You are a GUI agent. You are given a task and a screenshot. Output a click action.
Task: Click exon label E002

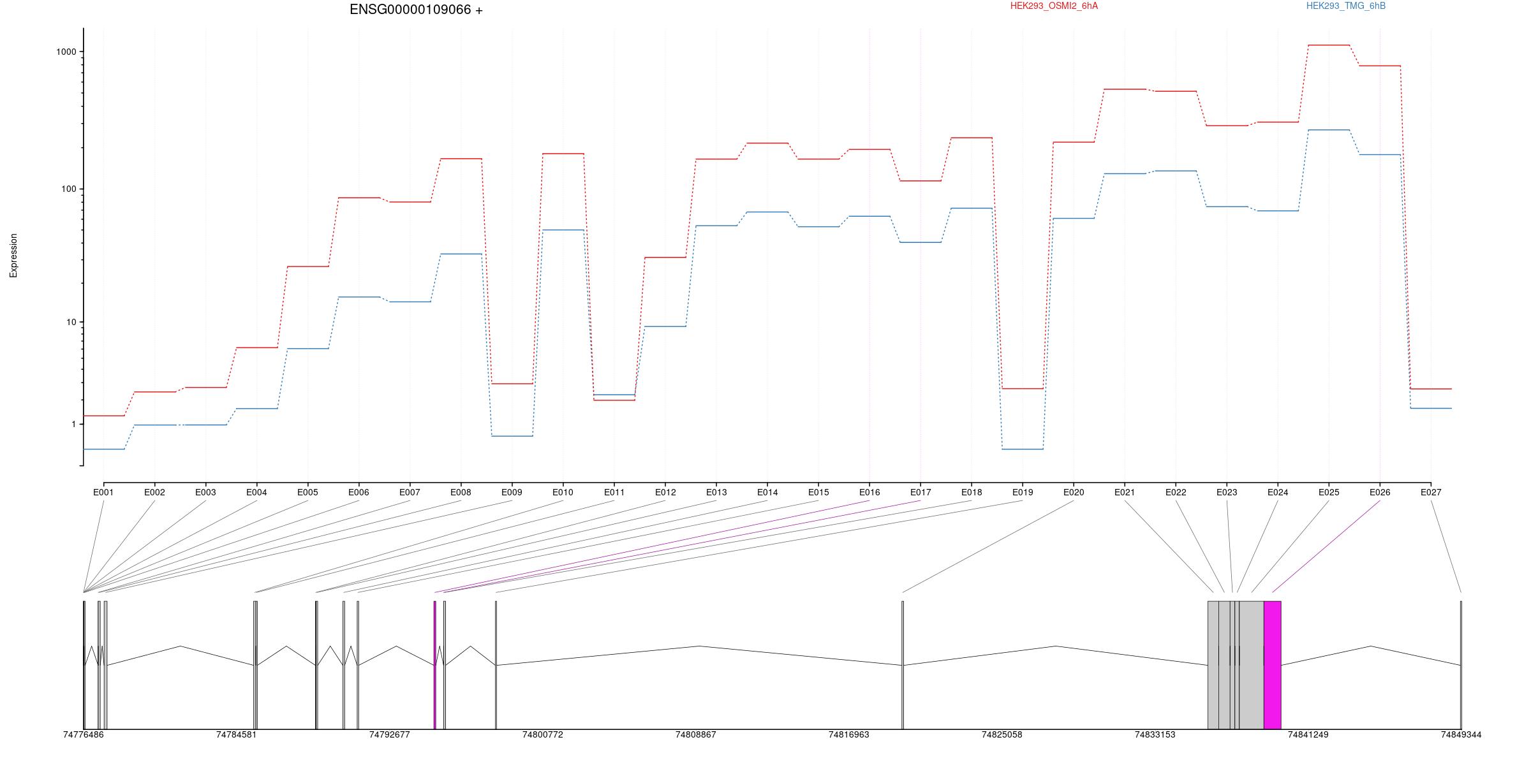[154, 493]
